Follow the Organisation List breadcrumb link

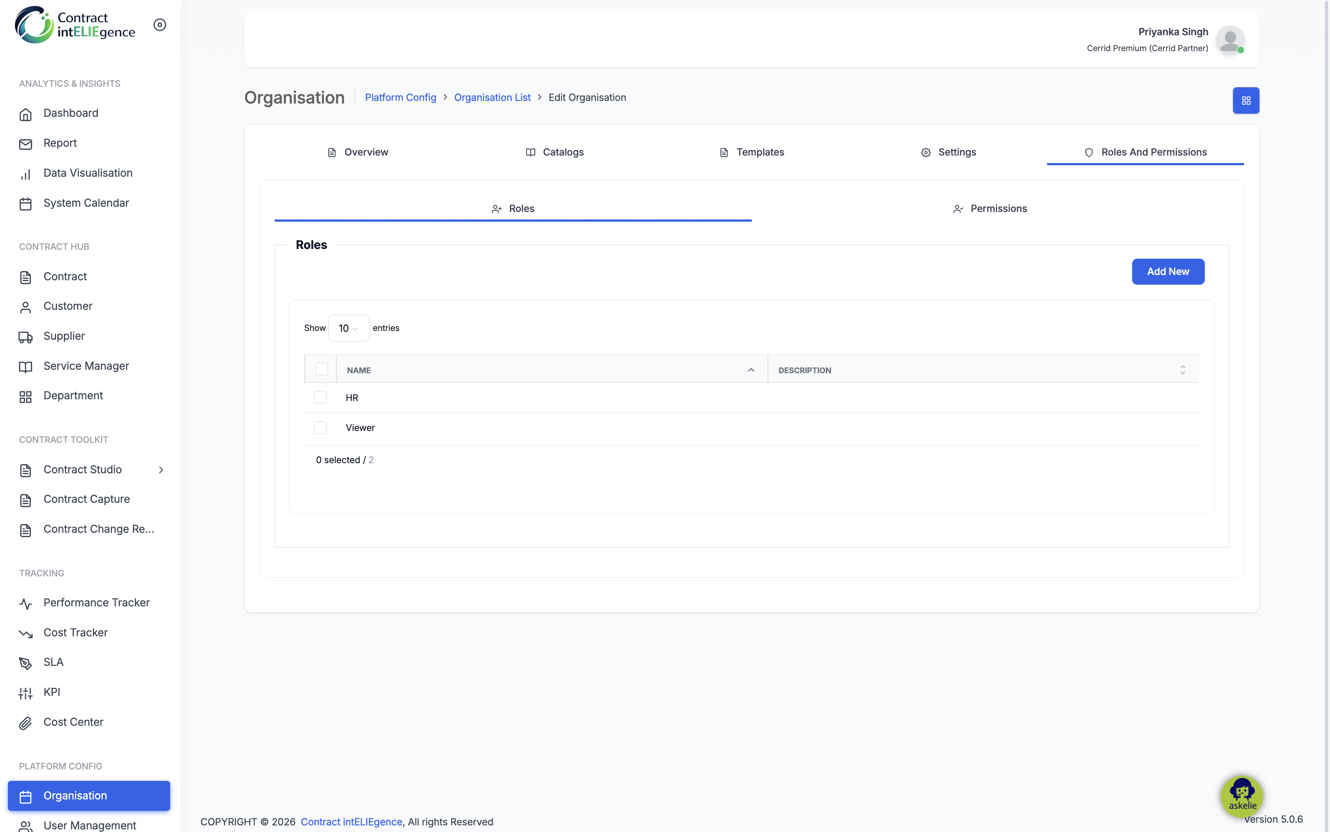[x=493, y=97]
